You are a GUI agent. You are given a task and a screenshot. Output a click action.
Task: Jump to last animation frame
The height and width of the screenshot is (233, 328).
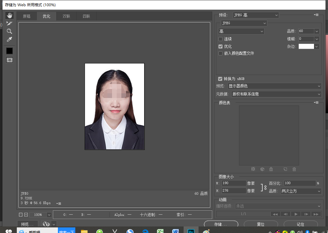point(316,214)
